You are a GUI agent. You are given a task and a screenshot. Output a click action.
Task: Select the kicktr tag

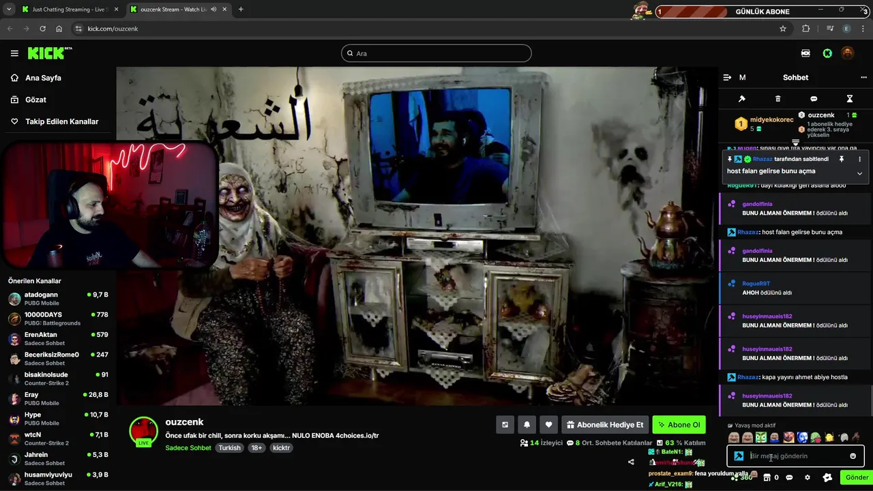(x=281, y=448)
